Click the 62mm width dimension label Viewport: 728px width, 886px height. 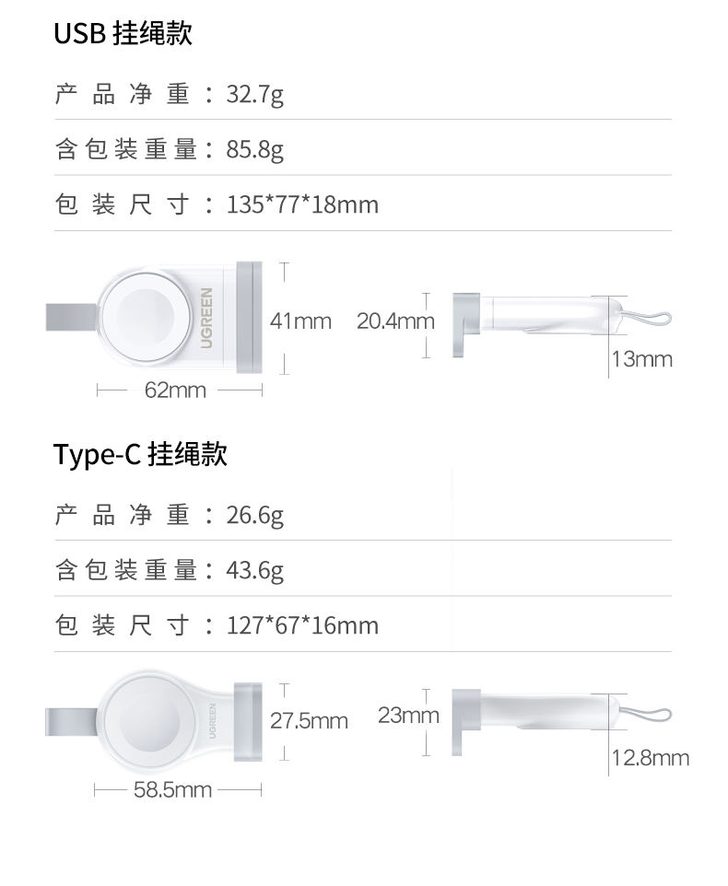[x=175, y=391]
